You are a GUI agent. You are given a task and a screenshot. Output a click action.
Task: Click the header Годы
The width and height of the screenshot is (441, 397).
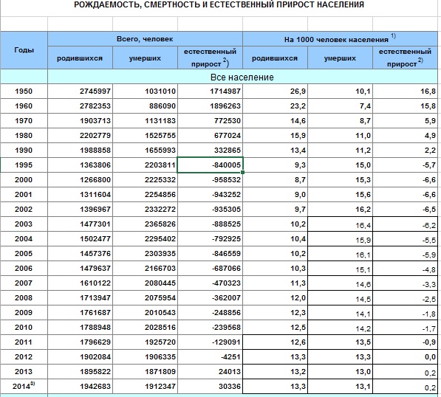[24, 50]
